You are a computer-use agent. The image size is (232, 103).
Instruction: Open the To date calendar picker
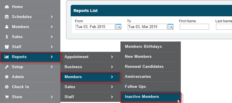(x=170, y=27)
